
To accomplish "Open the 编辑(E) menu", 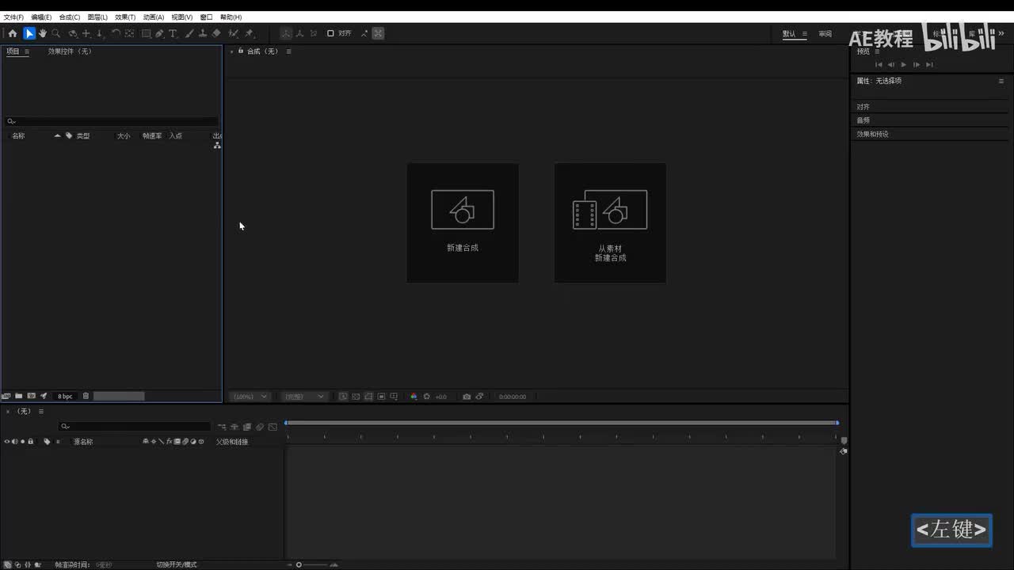I will point(41,17).
